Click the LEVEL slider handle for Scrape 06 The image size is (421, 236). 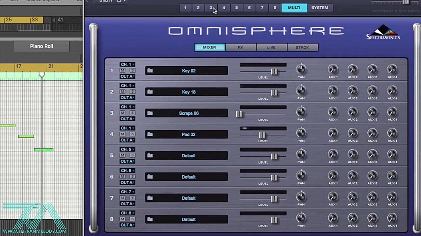click(239, 114)
